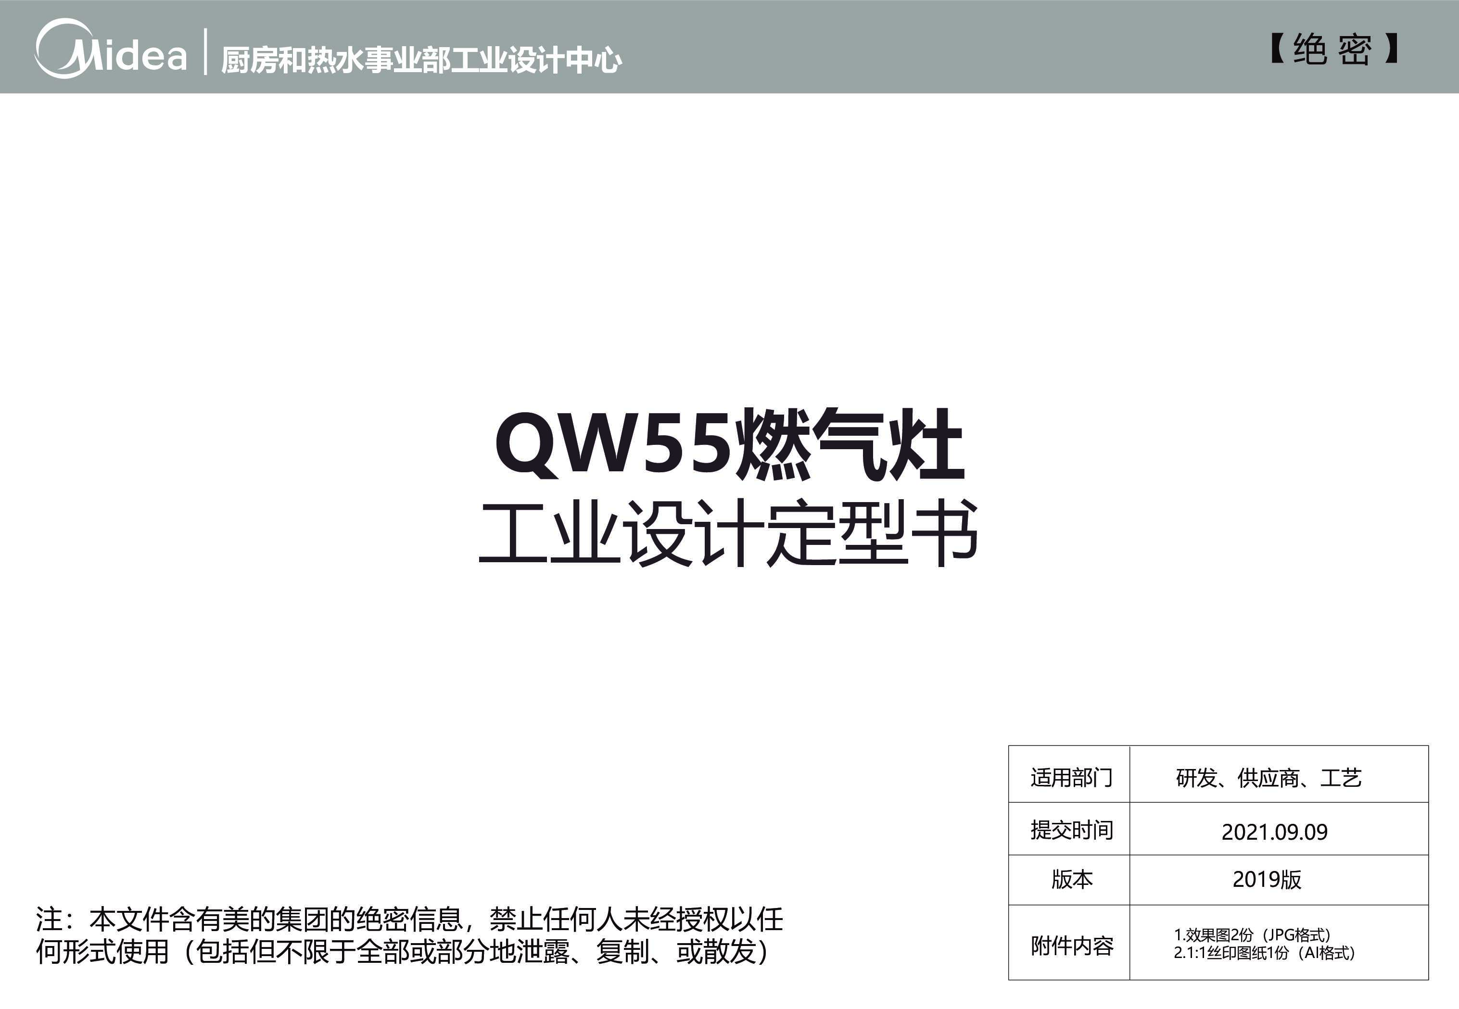Click the Midea logo in the header
This screenshot has width=1459, height=1009.
pyautogui.click(x=111, y=49)
